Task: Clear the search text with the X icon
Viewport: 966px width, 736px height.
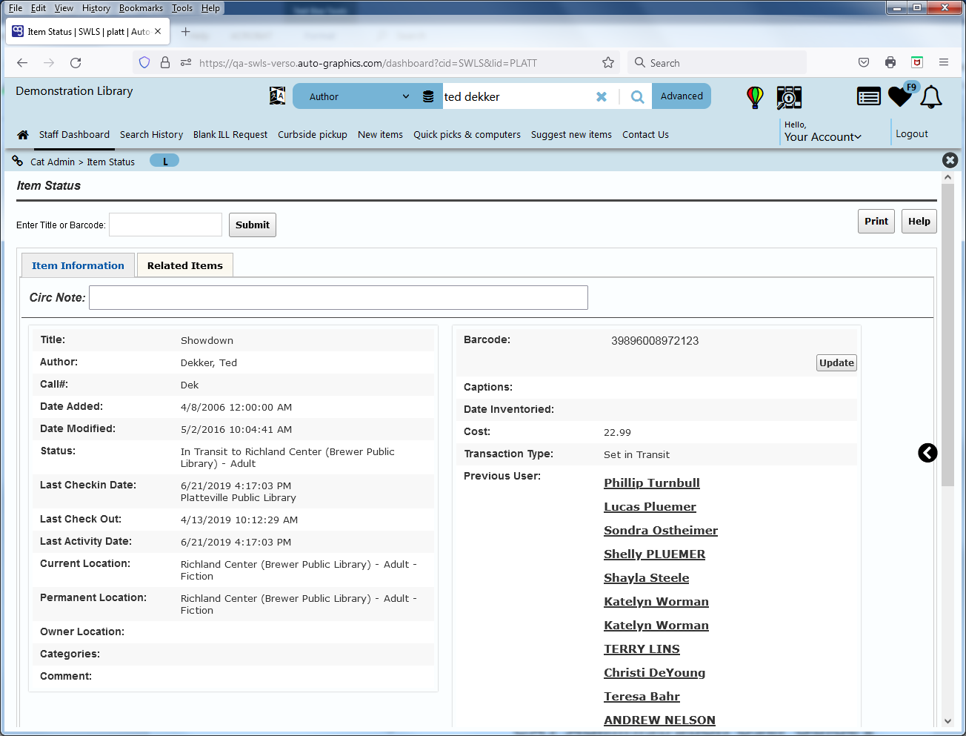Action: (602, 96)
